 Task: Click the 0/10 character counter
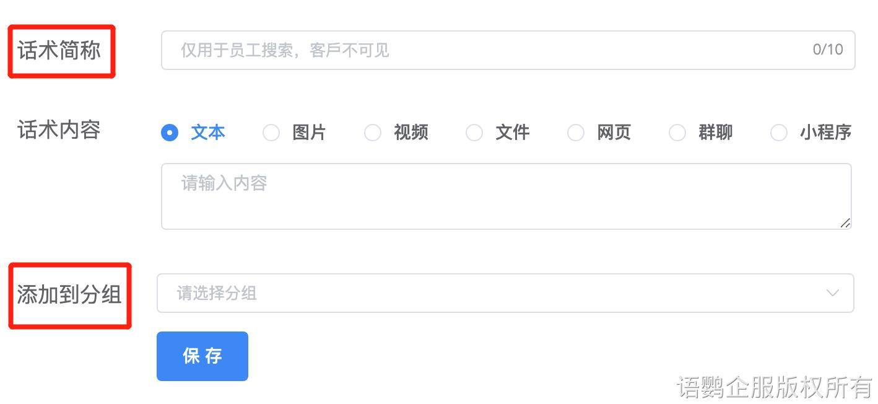(827, 50)
